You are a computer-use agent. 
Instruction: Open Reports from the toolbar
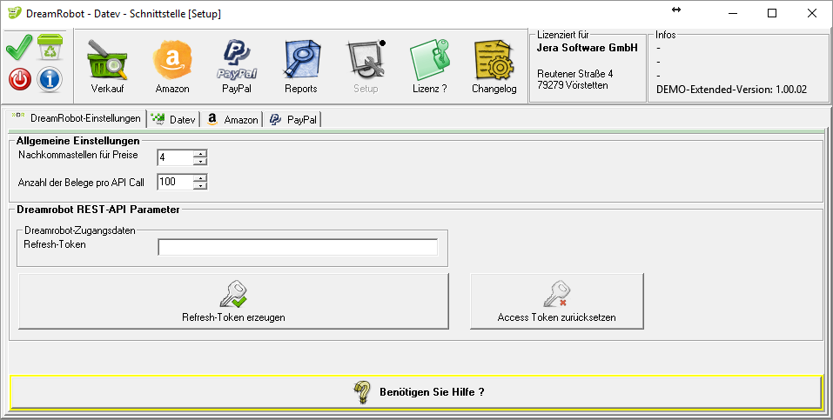pyautogui.click(x=301, y=67)
